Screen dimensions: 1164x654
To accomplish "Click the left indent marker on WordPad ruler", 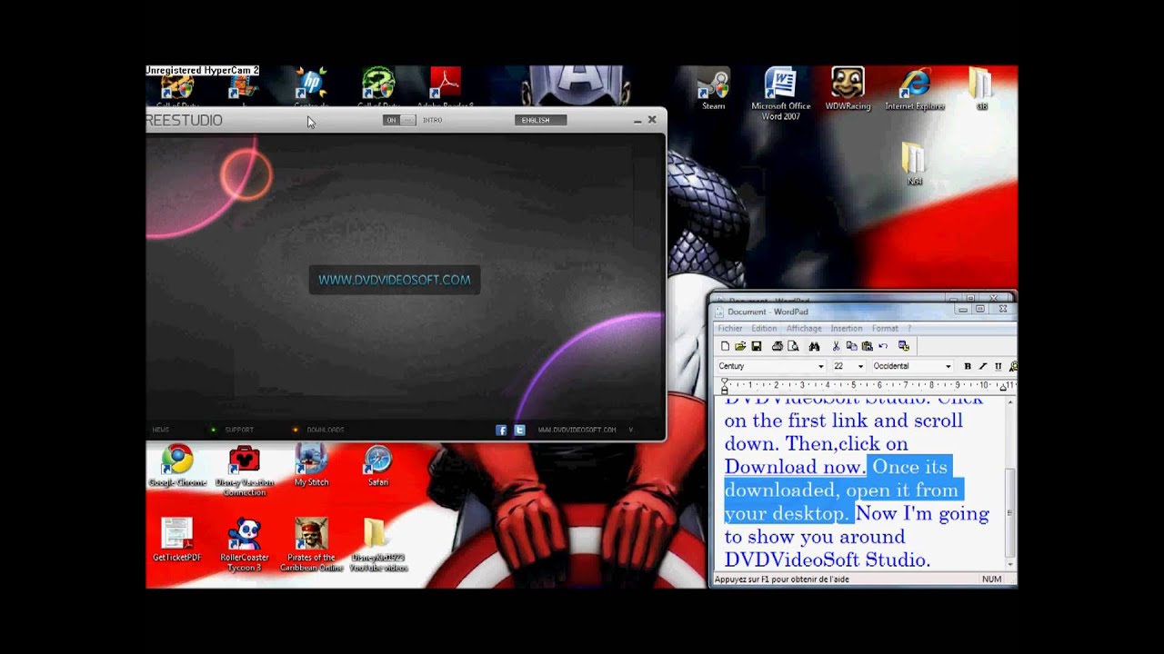I will click(x=725, y=386).
